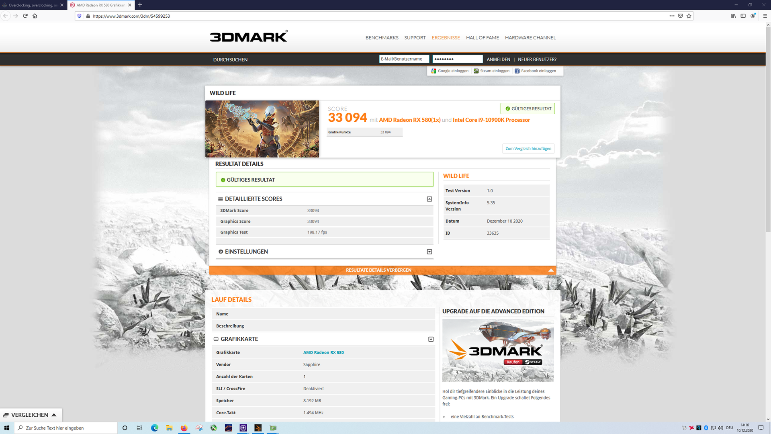Open the Firefox library icon
This screenshot has height=434, width=771.
coord(733,16)
